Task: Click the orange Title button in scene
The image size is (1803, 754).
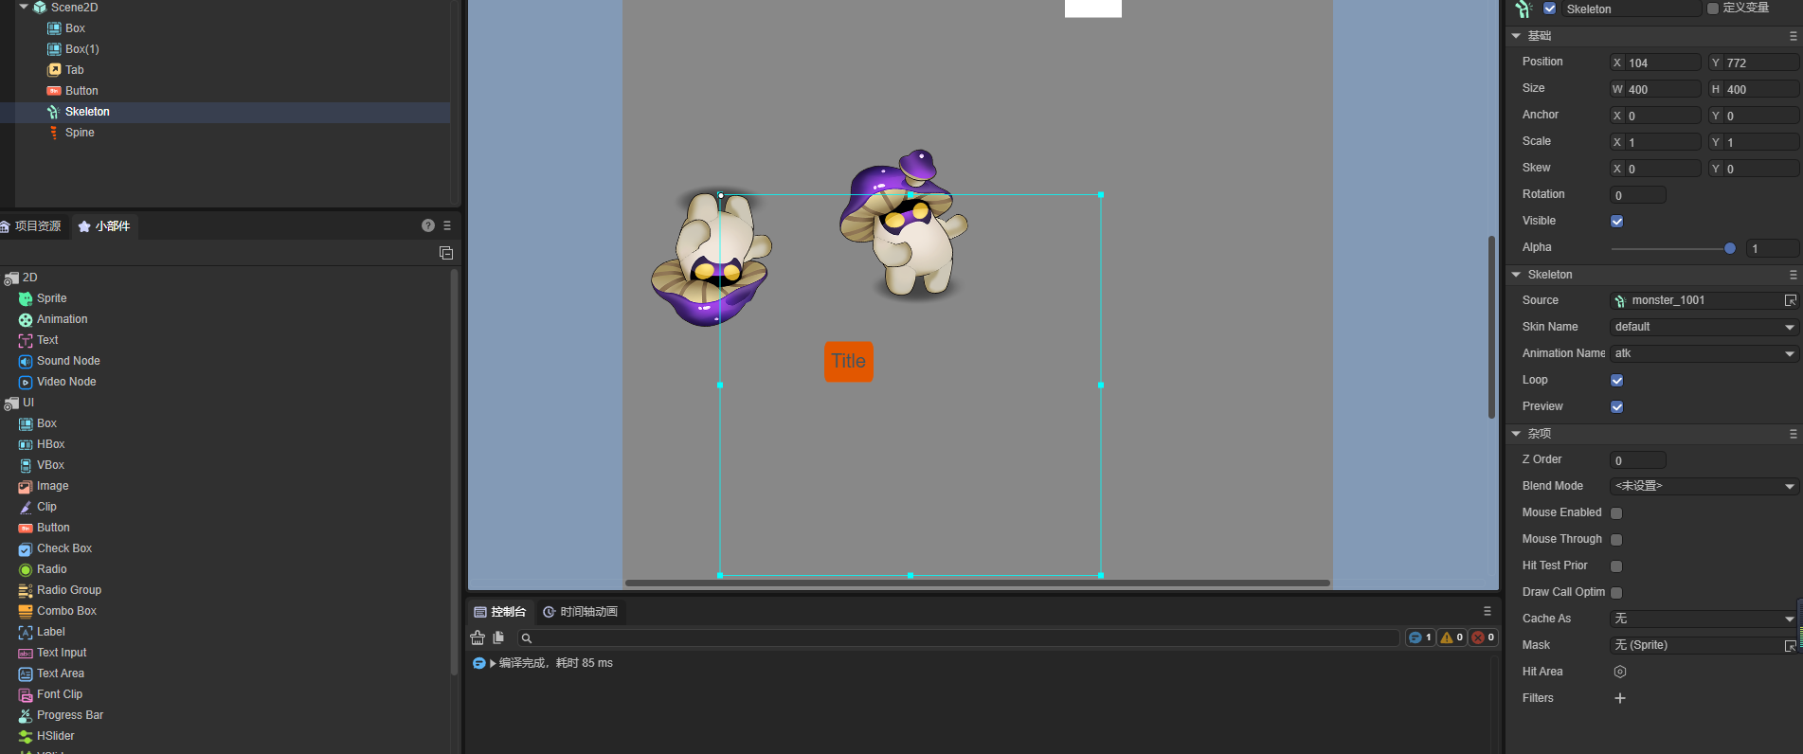Action: click(x=848, y=361)
